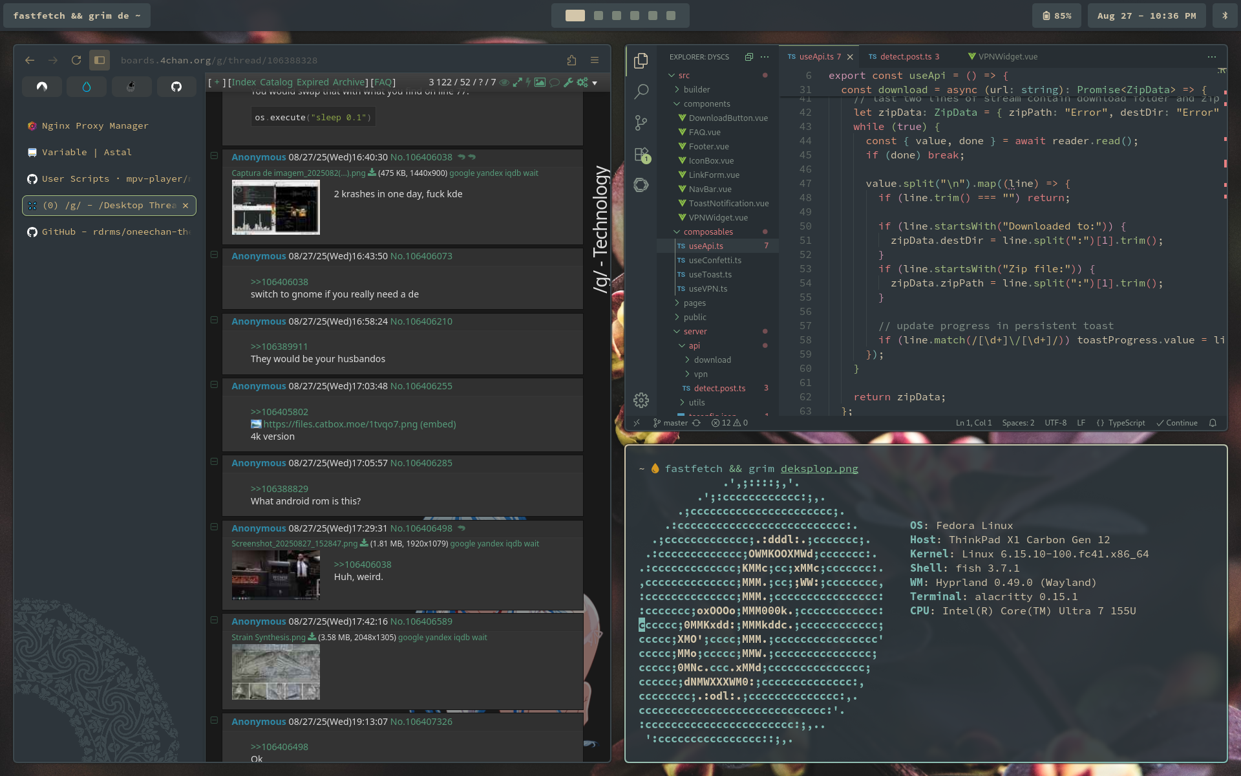This screenshot has height=776, width=1241.
Task: Open the Source Control view in VS Code
Action: coord(641,123)
